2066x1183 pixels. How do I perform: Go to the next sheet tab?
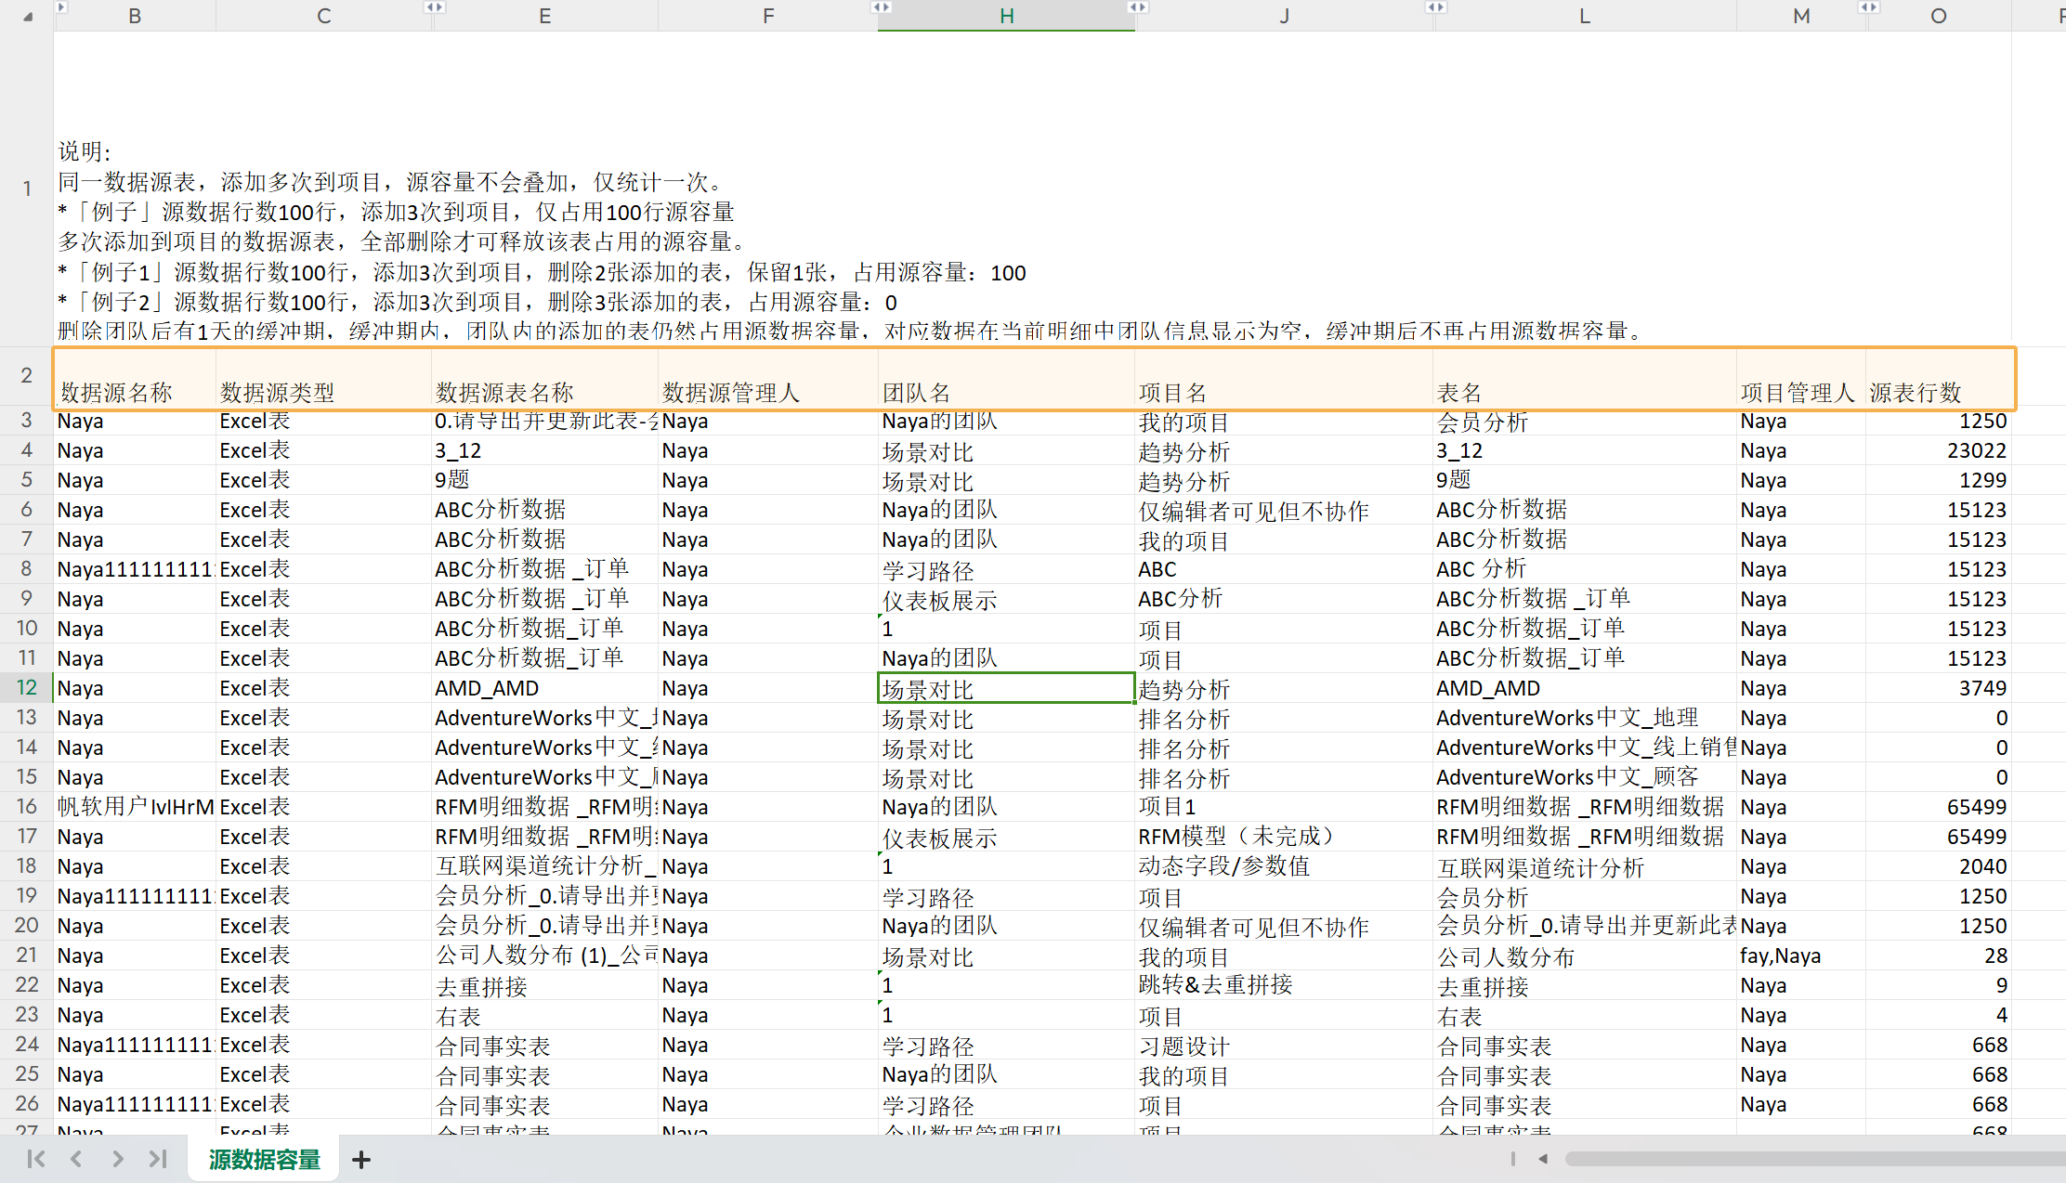point(117,1159)
